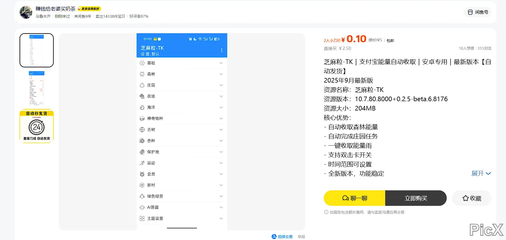
Task: Click the 运动 running figure icon
Action: (142, 163)
